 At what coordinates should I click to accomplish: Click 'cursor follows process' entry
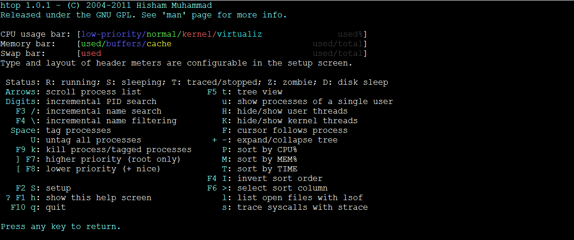pyautogui.click(x=292, y=131)
